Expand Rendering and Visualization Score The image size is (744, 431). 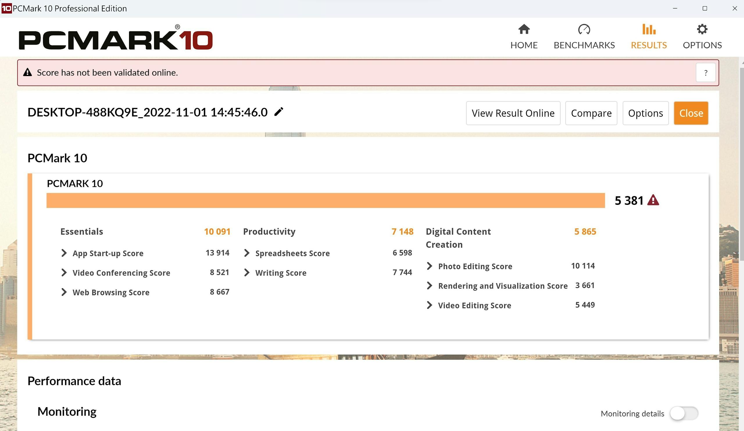(429, 285)
